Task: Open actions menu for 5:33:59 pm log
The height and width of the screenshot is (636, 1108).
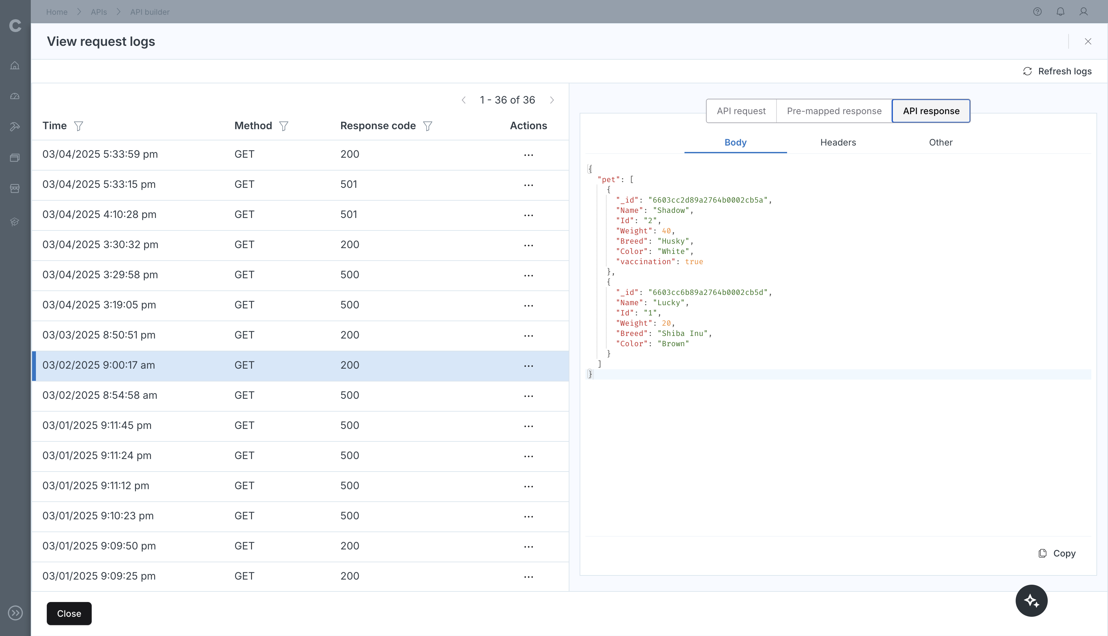Action: 528,155
